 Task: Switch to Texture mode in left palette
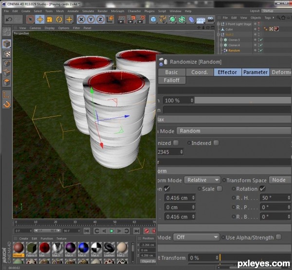[7, 53]
